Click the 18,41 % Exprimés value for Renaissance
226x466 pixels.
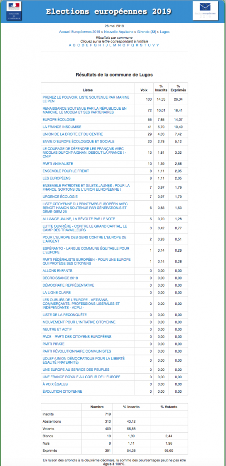click(178, 110)
